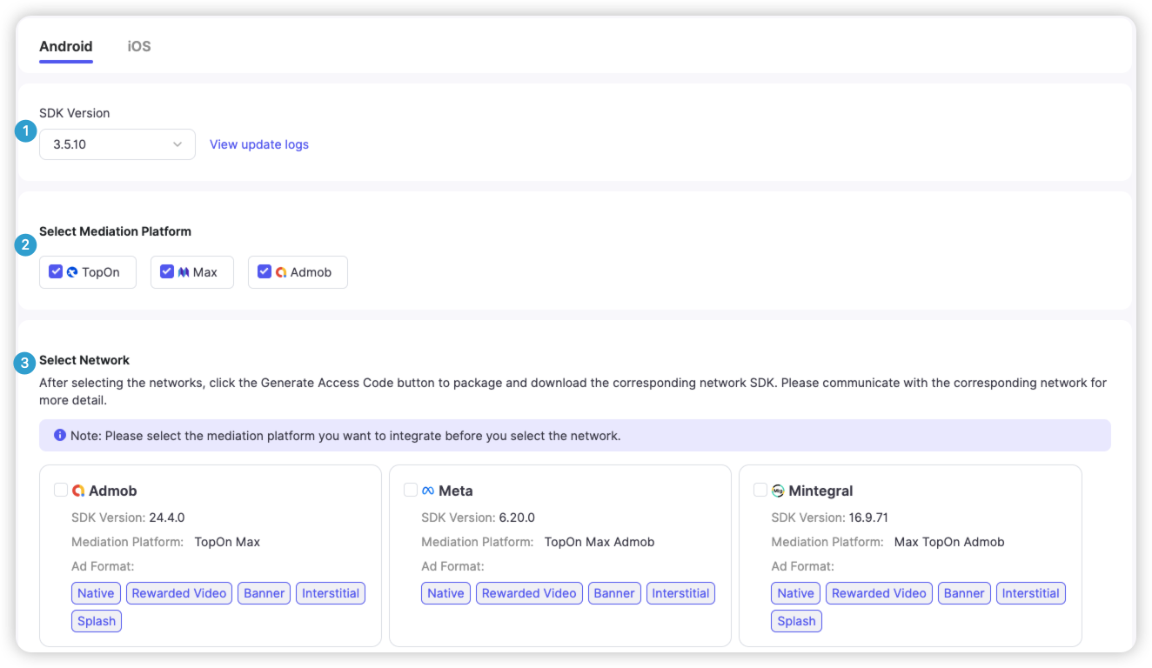This screenshot has height=668, width=1152.
Task: Click the Max logo icon
Action: [x=184, y=272]
